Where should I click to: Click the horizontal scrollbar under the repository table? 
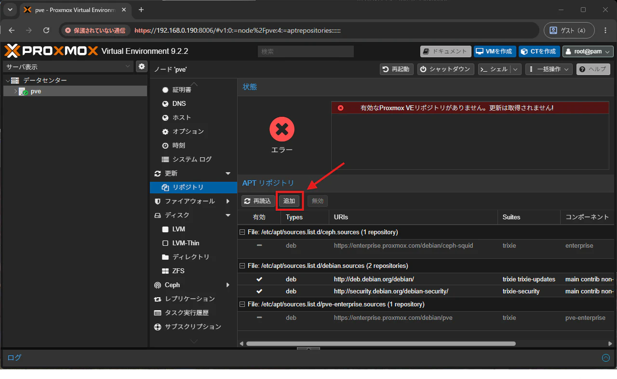click(x=381, y=343)
